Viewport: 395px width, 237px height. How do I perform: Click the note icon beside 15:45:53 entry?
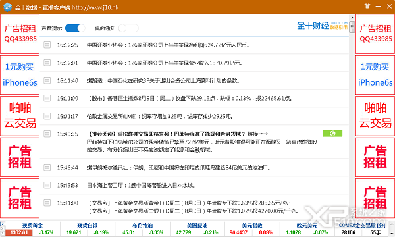coord(47,185)
